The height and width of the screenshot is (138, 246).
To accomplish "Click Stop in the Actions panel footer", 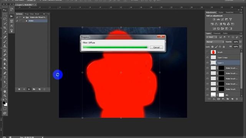I will tap(19, 89).
